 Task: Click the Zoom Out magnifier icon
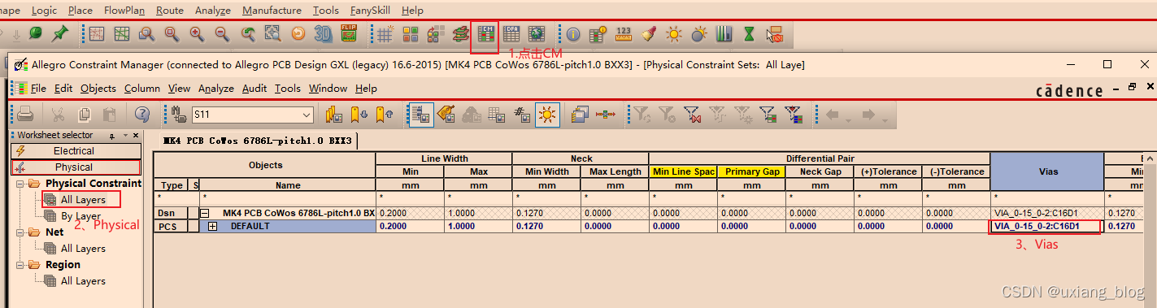(222, 34)
